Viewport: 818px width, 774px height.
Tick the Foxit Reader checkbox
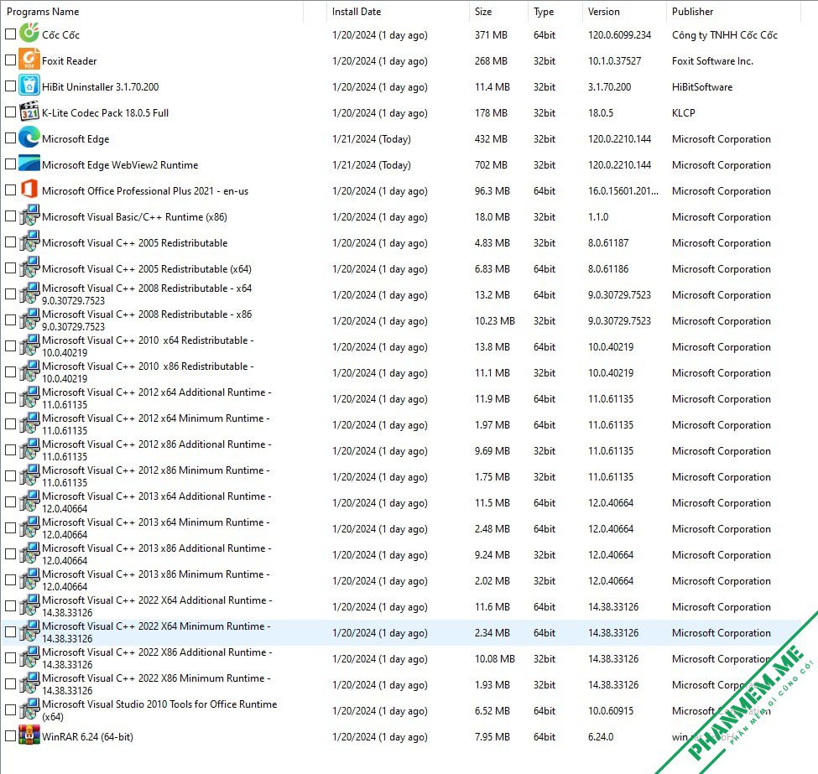tap(10, 60)
